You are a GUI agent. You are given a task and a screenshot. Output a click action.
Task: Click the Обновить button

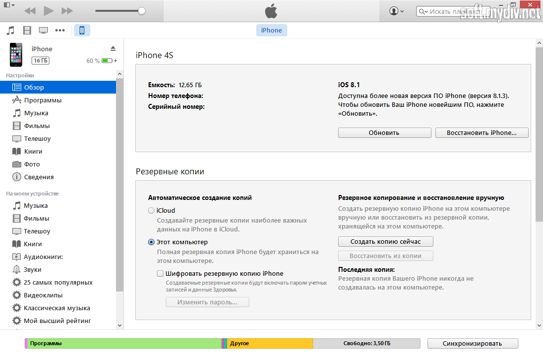click(x=385, y=133)
